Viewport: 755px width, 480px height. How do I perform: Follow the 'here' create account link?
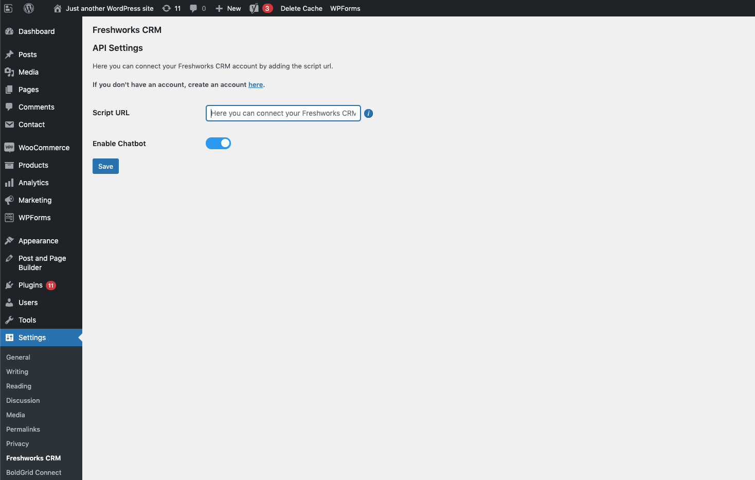[x=256, y=85]
